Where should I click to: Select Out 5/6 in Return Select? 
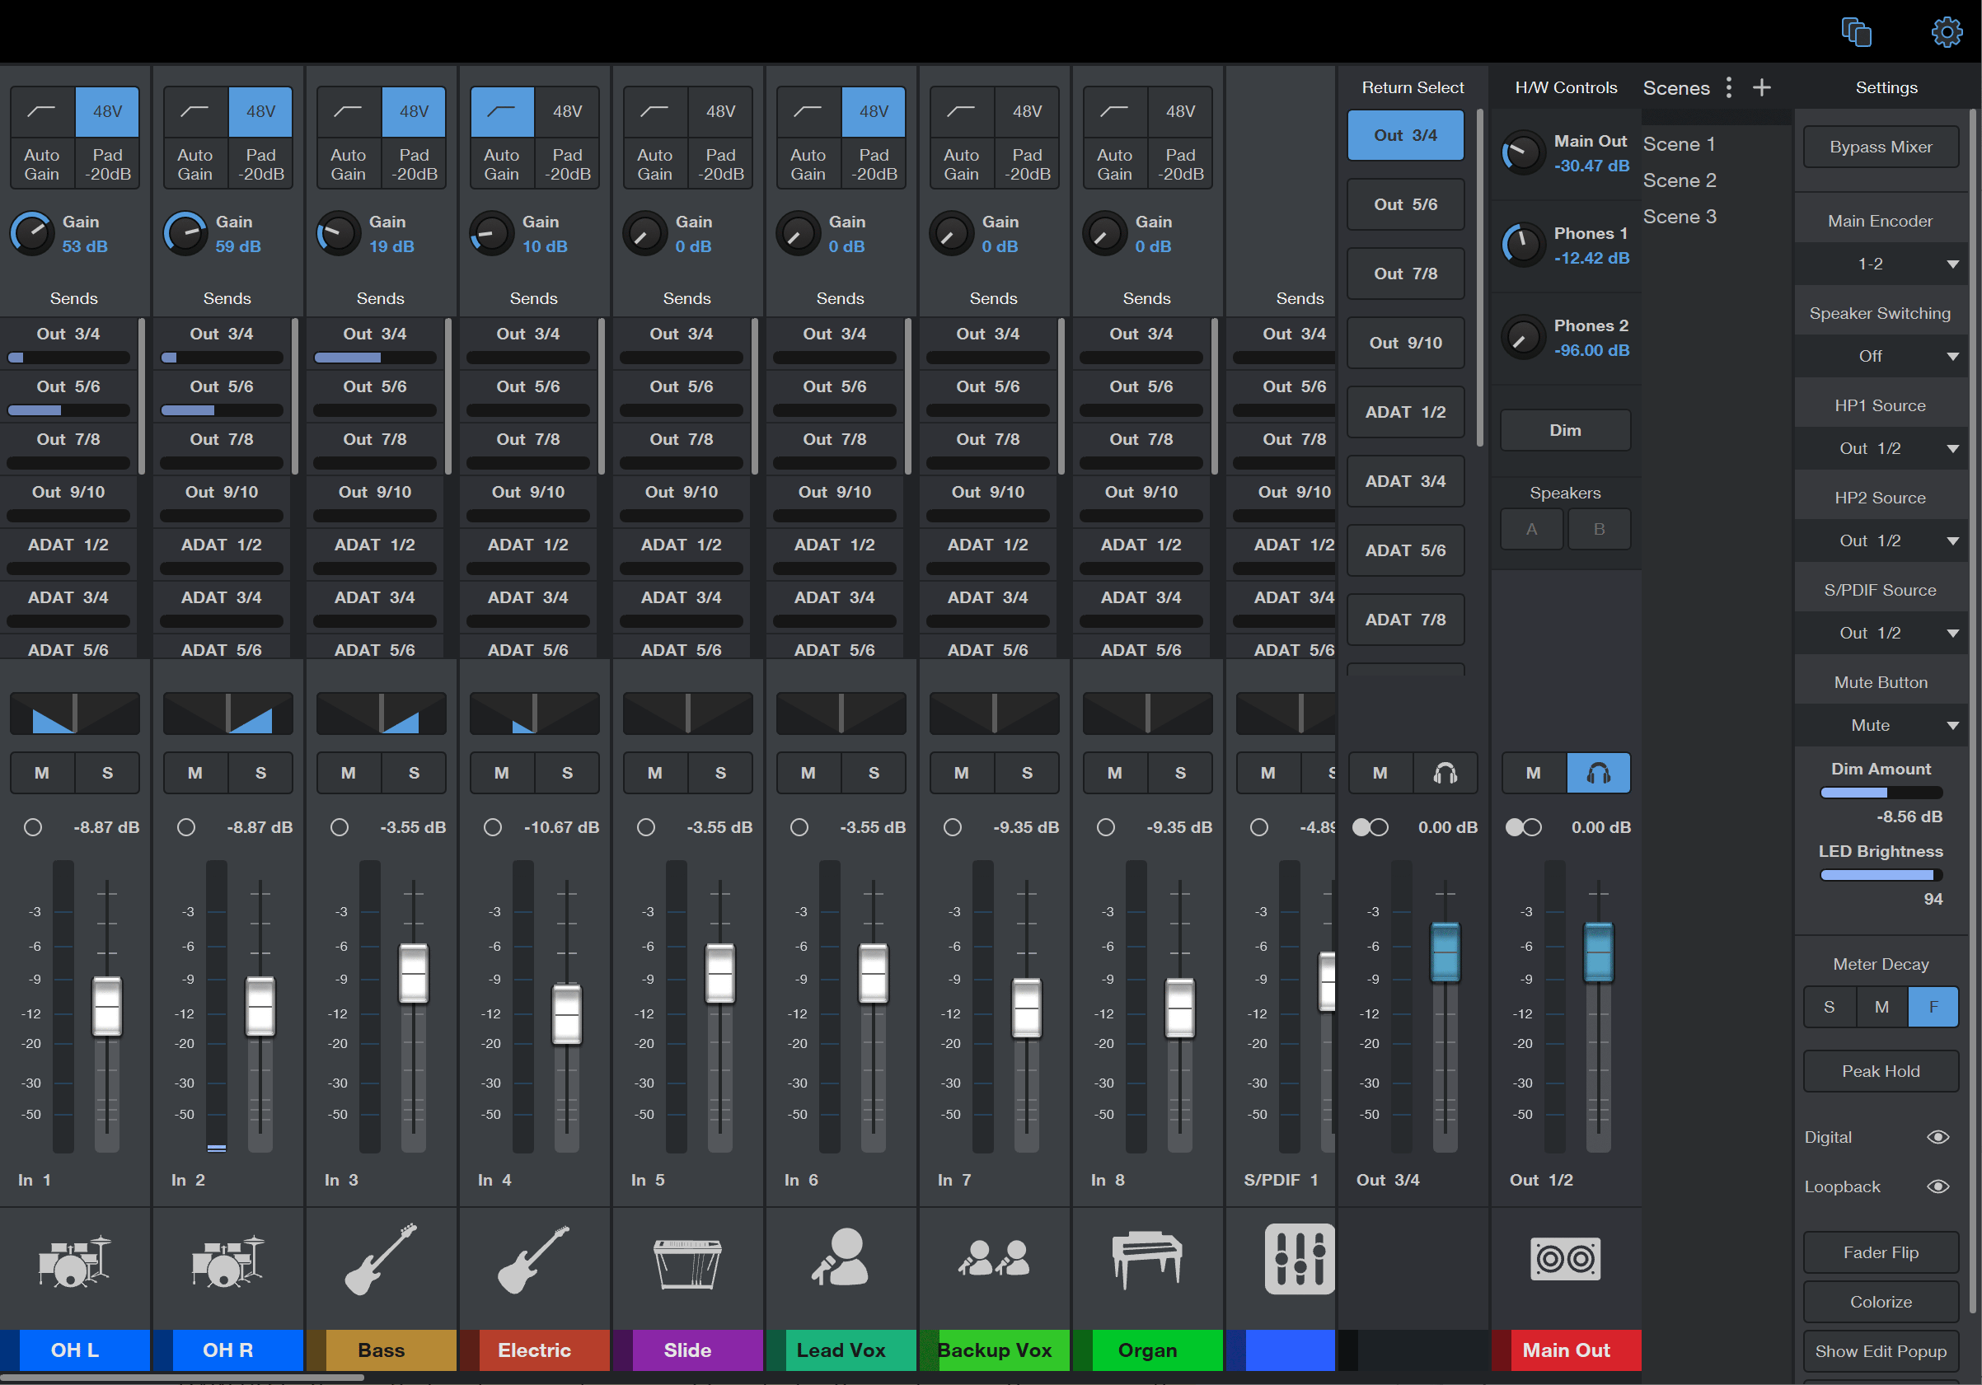point(1405,204)
